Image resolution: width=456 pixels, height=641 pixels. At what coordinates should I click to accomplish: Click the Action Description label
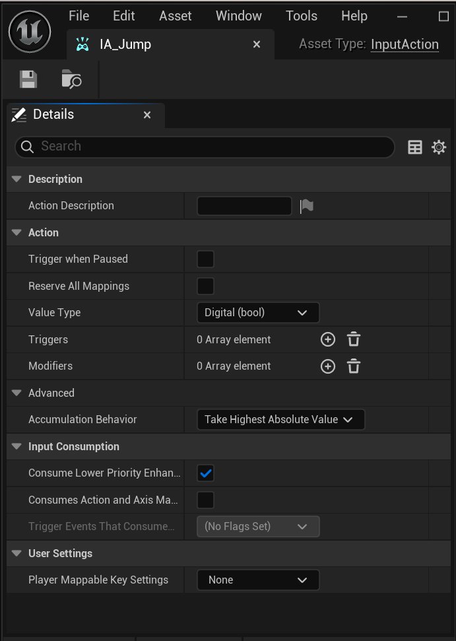(71, 205)
